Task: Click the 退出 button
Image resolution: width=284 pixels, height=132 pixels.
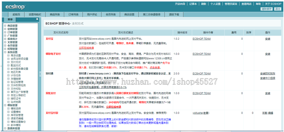Action: [278, 9]
